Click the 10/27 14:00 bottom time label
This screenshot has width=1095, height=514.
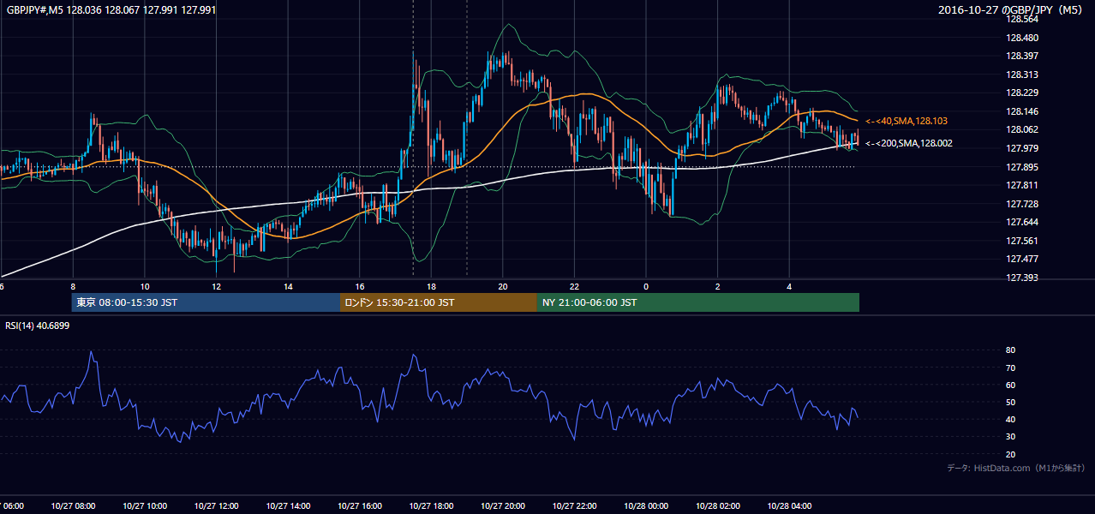[x=287, y=506]
